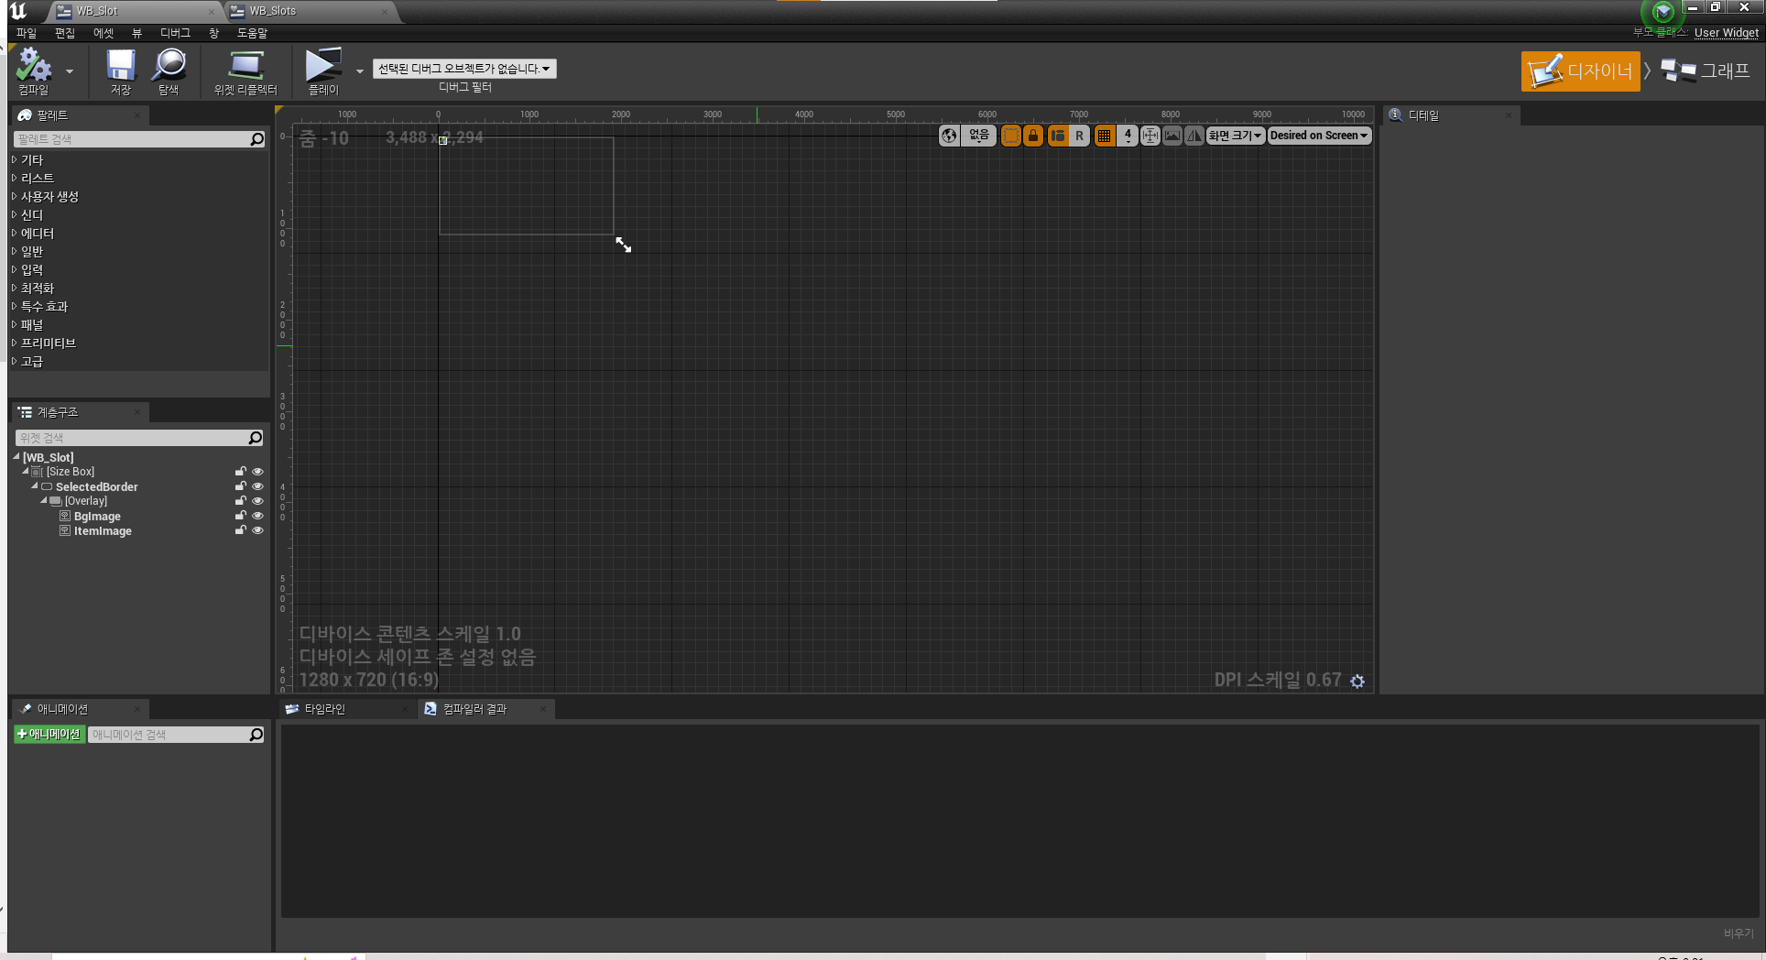Save the widget with 저장 icon
The image size is (1766, 960).
coord(120,71)
